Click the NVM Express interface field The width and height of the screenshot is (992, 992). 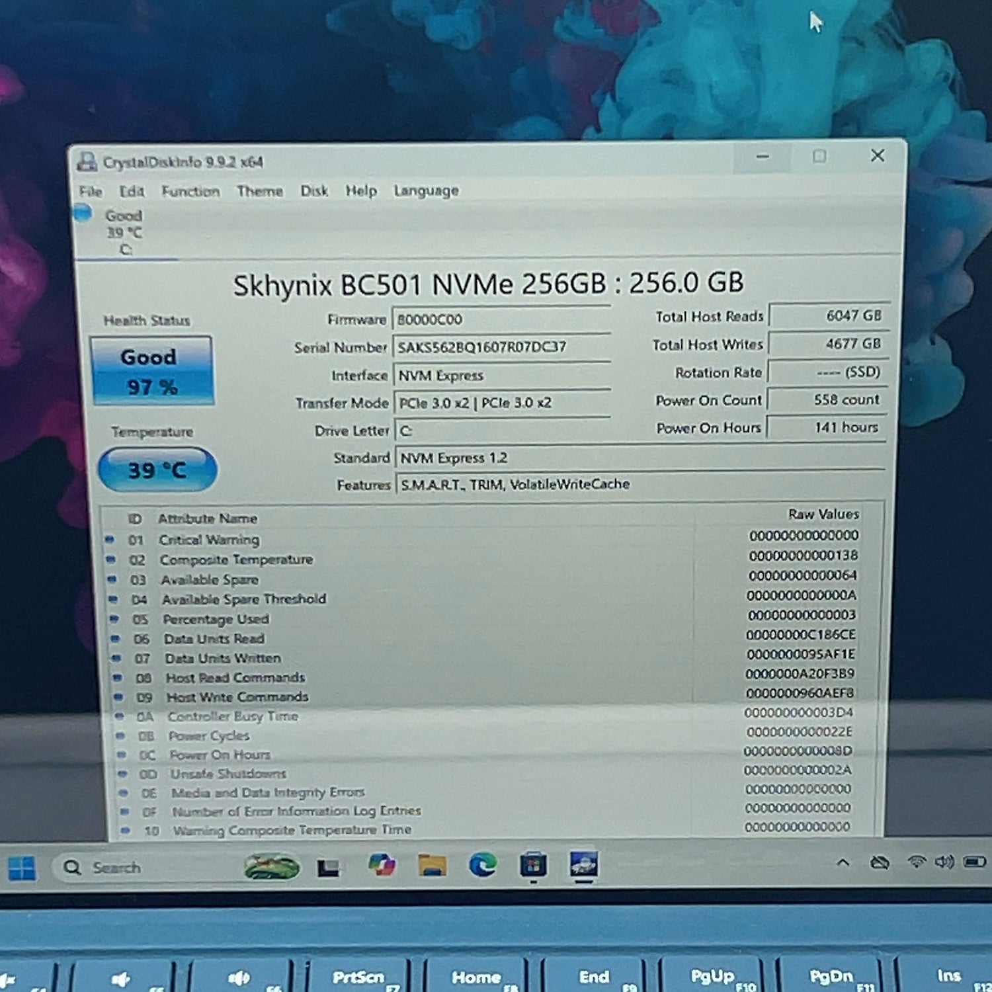point(501,376)
